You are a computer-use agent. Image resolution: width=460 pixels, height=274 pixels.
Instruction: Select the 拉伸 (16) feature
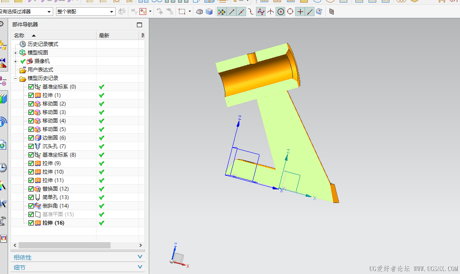pyautogui.click(x=53, y=223)
